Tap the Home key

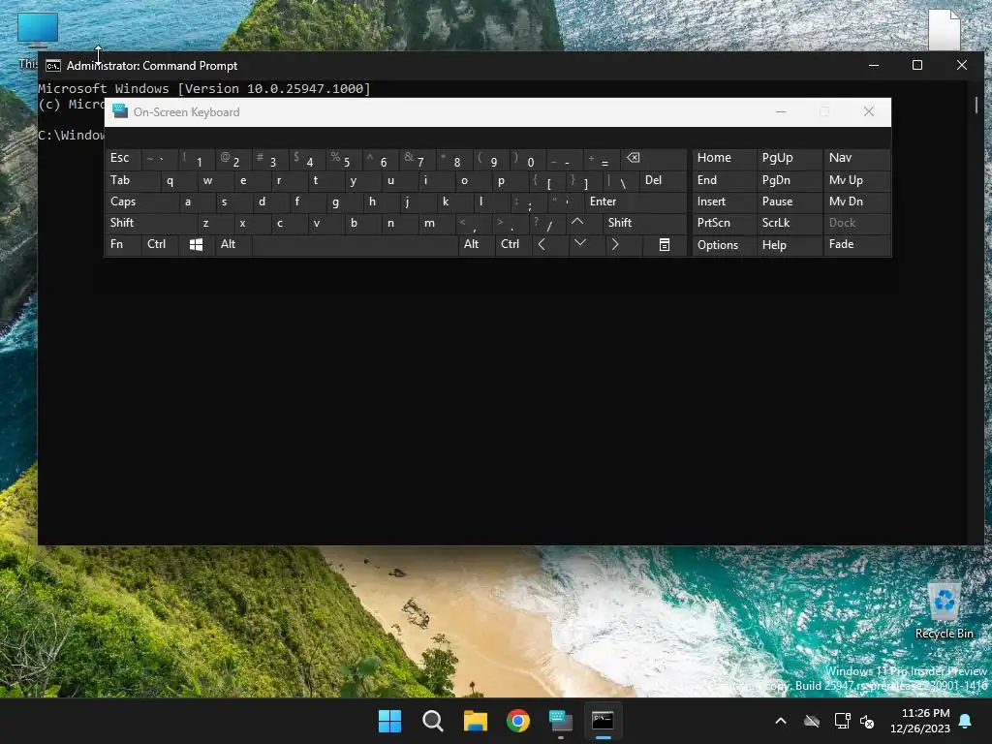(724, 158)
